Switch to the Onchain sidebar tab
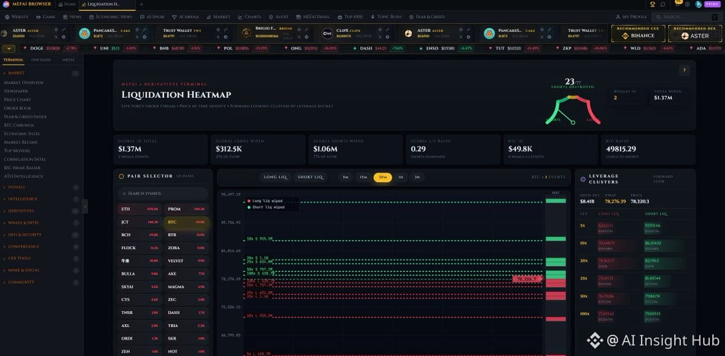Screen dimensions: 725x356 coord(41,60)
